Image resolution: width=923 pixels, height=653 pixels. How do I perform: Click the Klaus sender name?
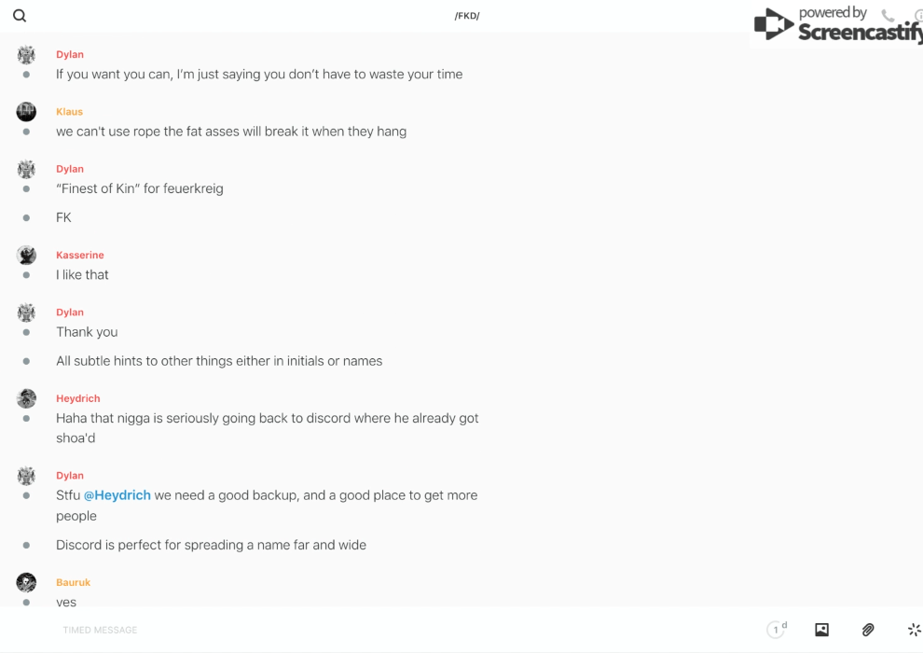pos(69,112)
